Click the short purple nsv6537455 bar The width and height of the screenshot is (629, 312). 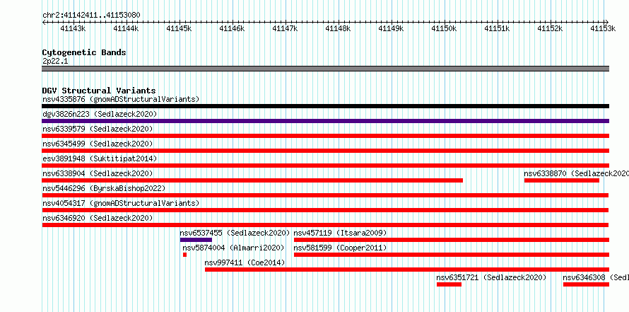click(x=196, y=240)
